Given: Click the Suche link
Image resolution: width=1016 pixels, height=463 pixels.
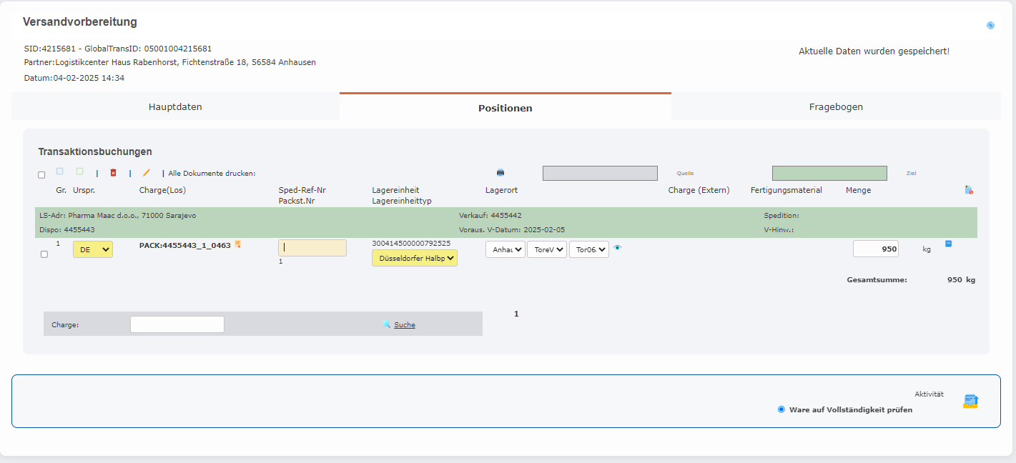Looking at the screenshot, I should tap(404, 324).
